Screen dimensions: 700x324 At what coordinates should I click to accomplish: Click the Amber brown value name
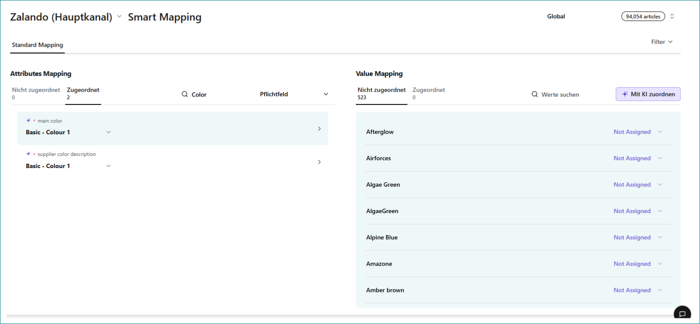385,290
